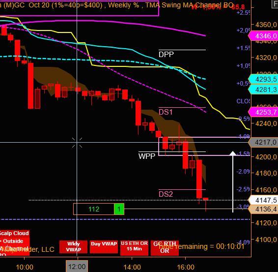Toggle the Scalp Cloud button
The width and height of the screenshot is (278, 272).
[15, 233]
